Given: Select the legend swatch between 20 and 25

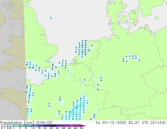Looking at the screenshot, I should point(47,126).
